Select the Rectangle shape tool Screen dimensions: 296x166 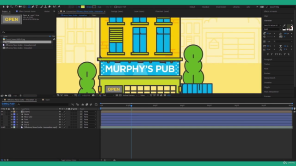[x=29, y=7]
